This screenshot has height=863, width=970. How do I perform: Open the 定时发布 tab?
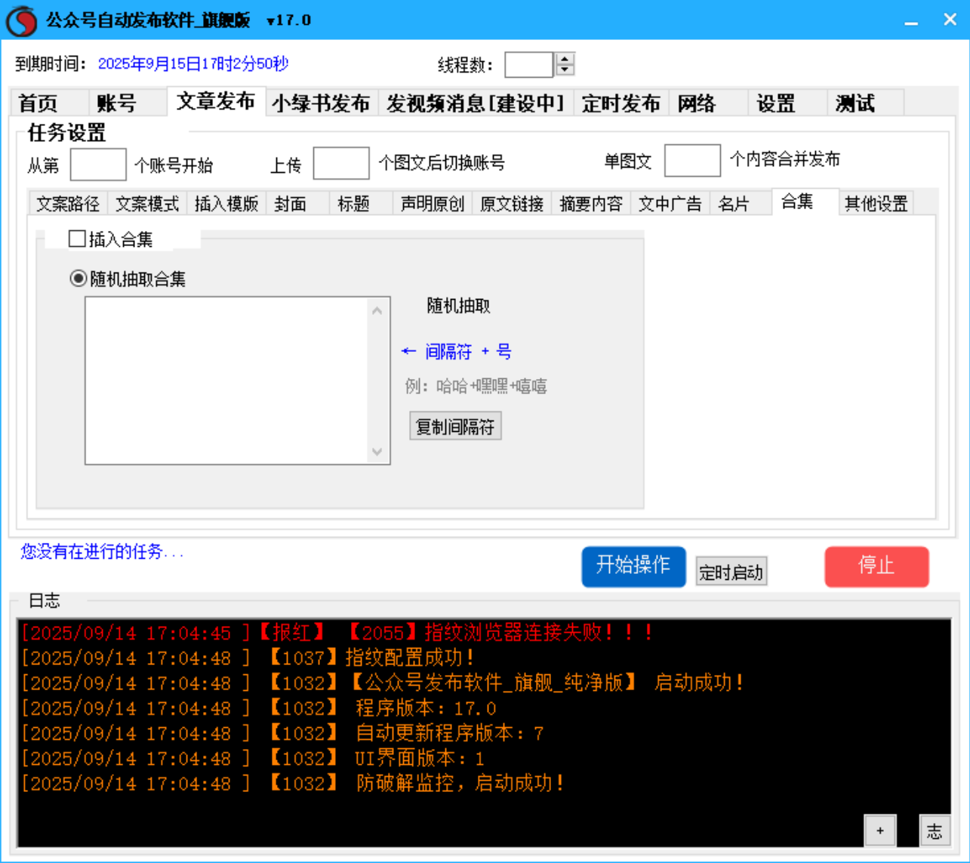coord(620,102)
